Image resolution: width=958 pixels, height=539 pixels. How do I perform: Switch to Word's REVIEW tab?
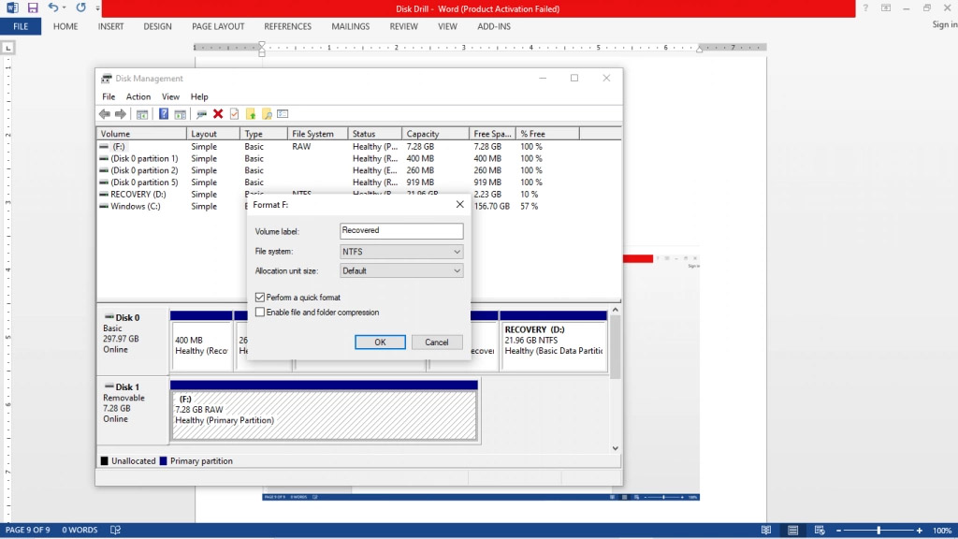[x=404, y=27]
